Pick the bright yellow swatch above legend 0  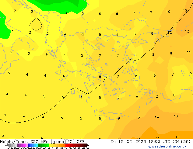(50, 145)
